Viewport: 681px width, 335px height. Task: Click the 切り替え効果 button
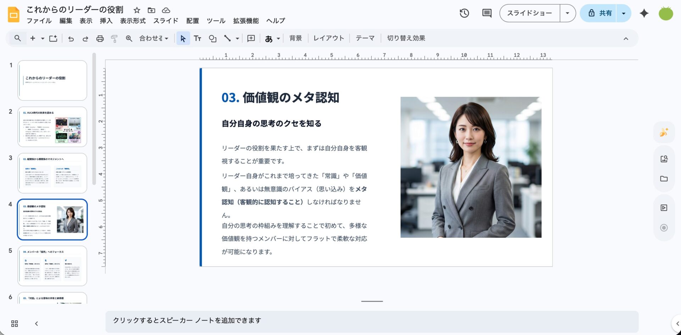point(406,38)
